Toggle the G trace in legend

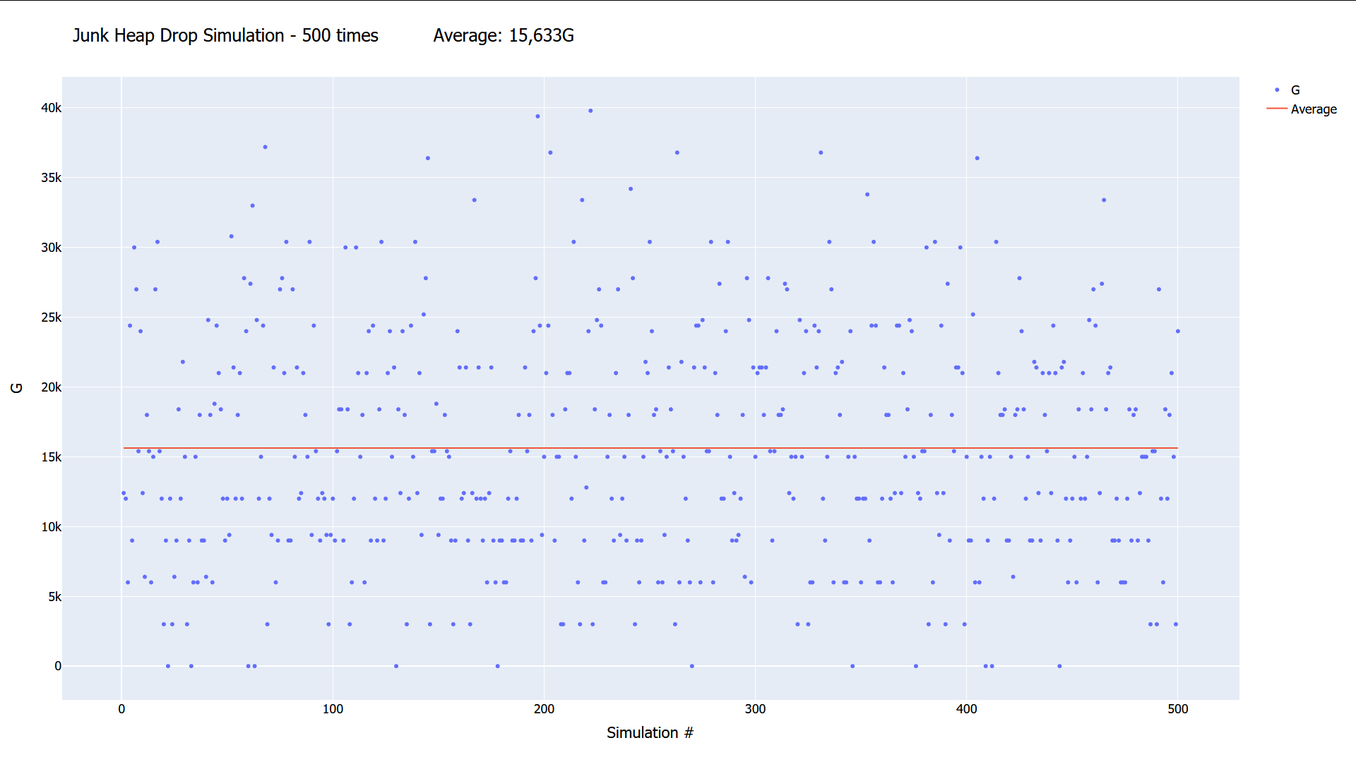click(x=1295, y=90)
